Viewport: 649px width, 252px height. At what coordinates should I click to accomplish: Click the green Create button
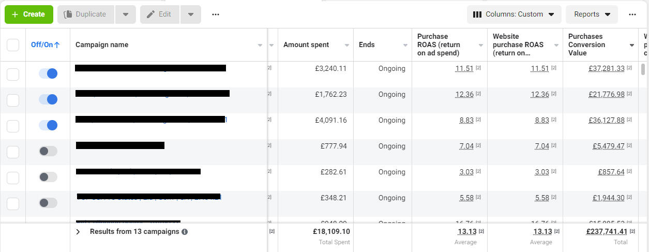point(29,14)
